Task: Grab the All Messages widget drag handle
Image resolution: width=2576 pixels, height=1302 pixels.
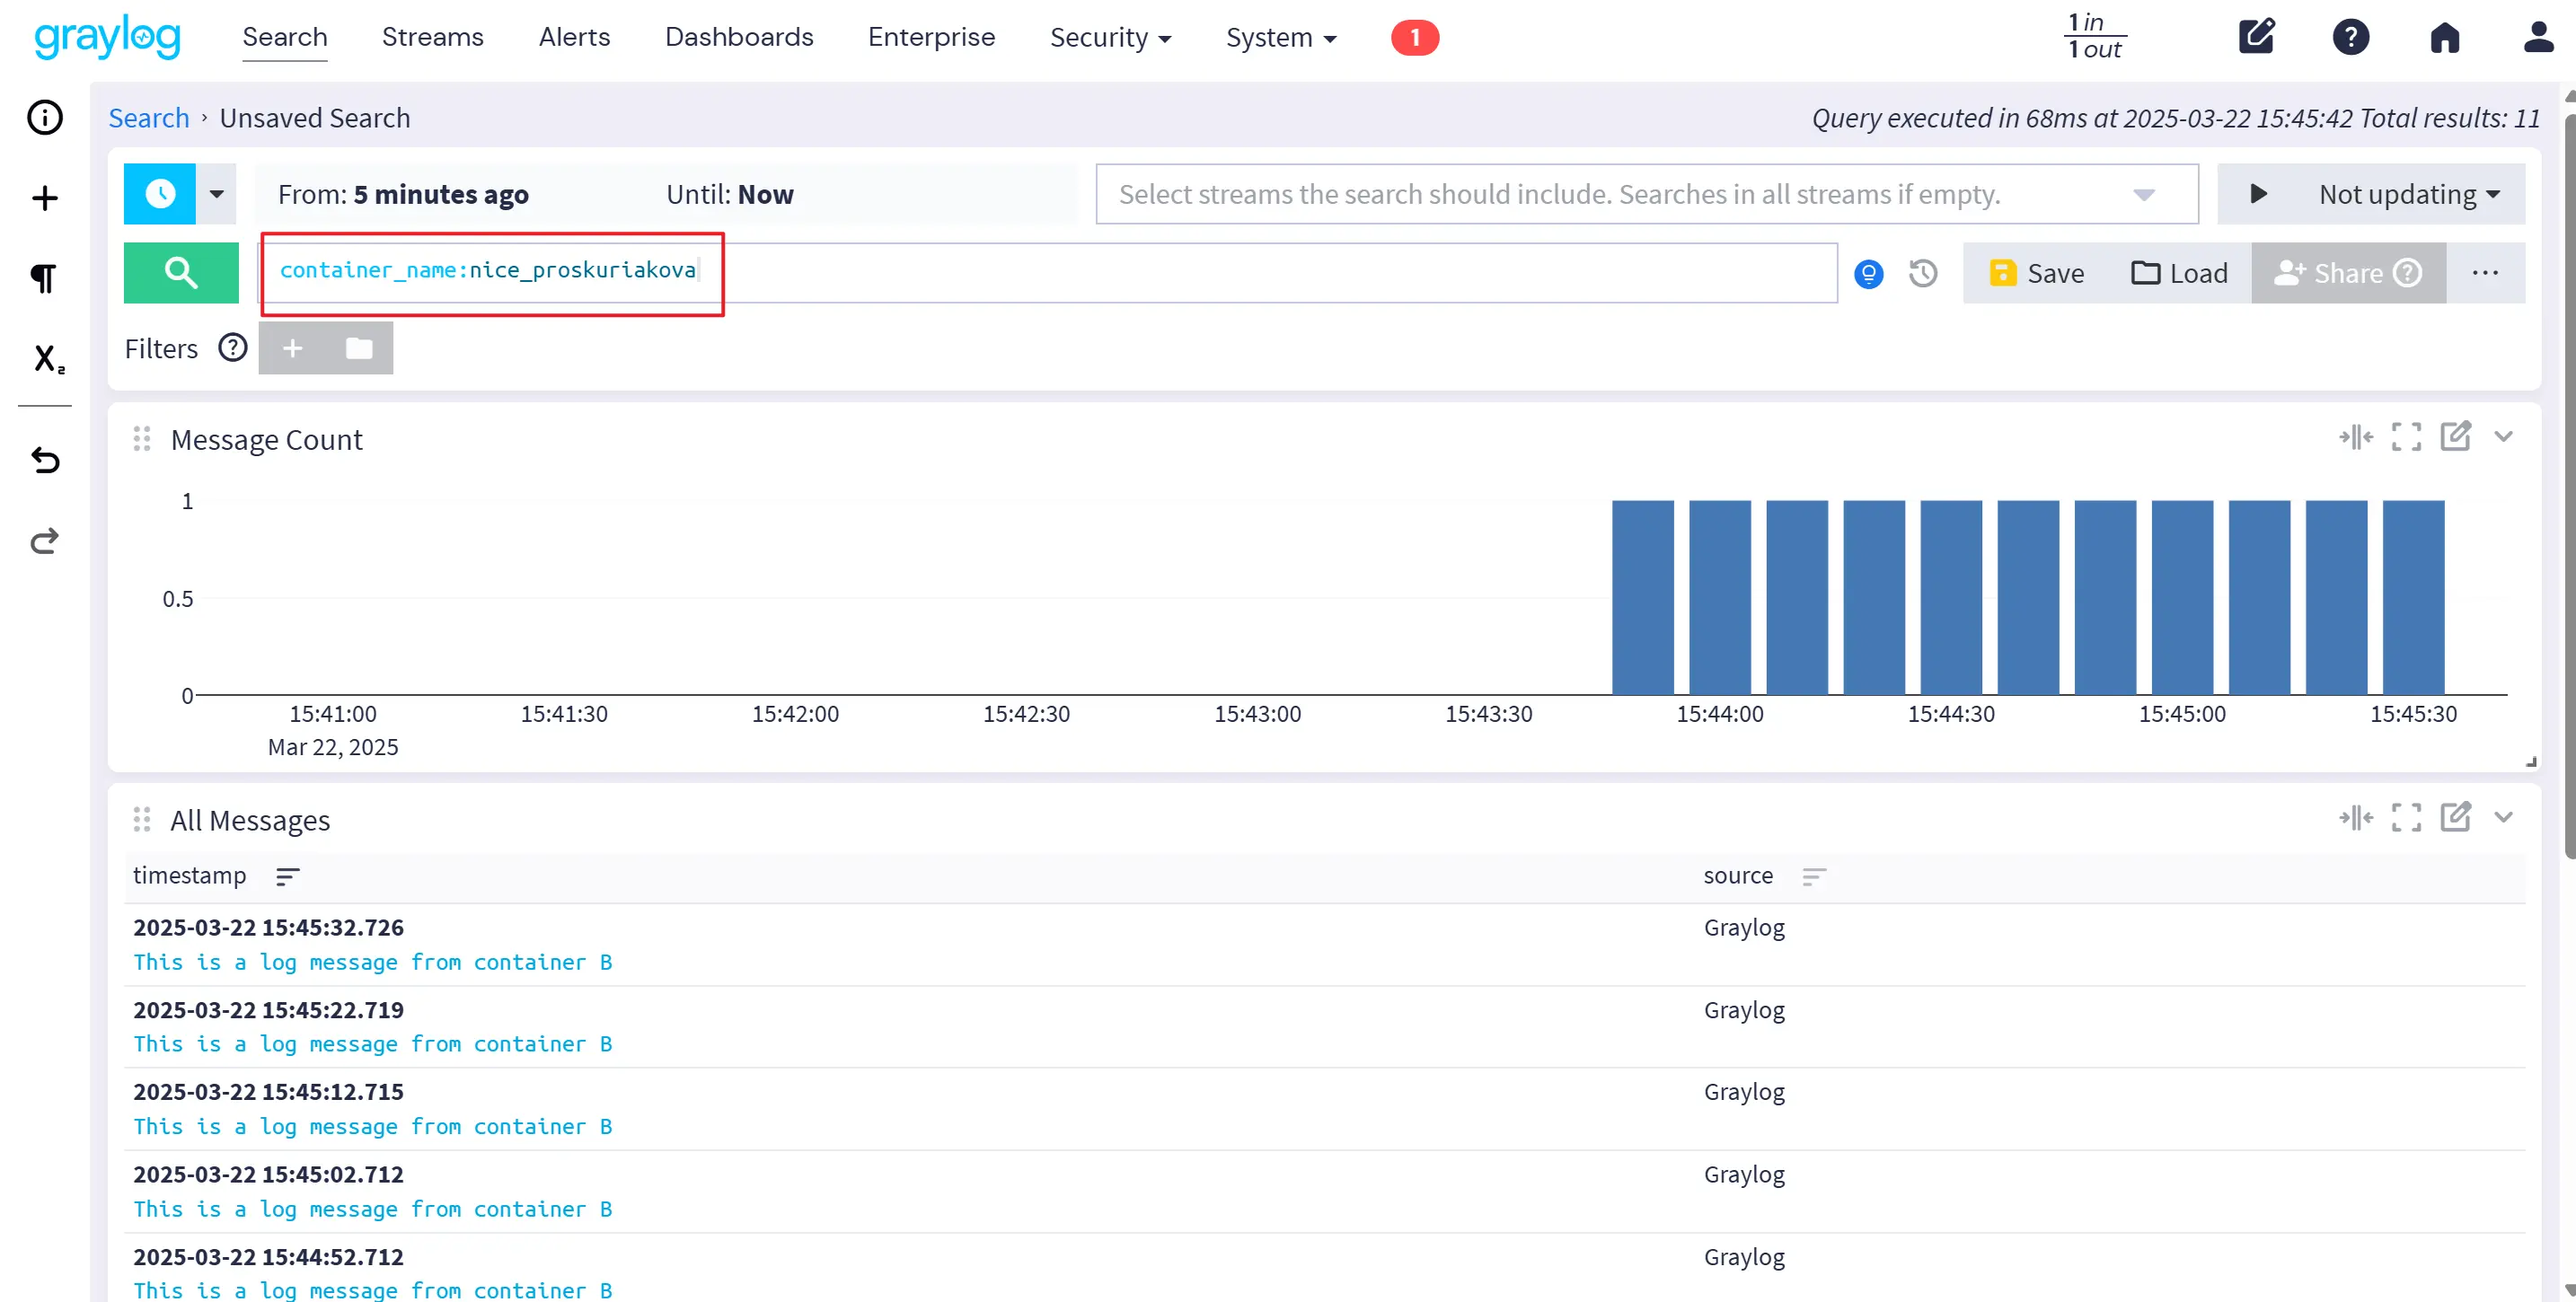Action: (141, 820)
